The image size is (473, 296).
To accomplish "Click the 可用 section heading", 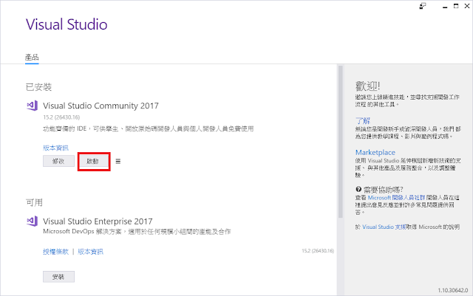I will point(34,202).
